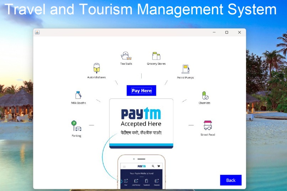The image size is (287, 191).
Task: Click the Autorickshaws icon
Action: click(96, 68)
